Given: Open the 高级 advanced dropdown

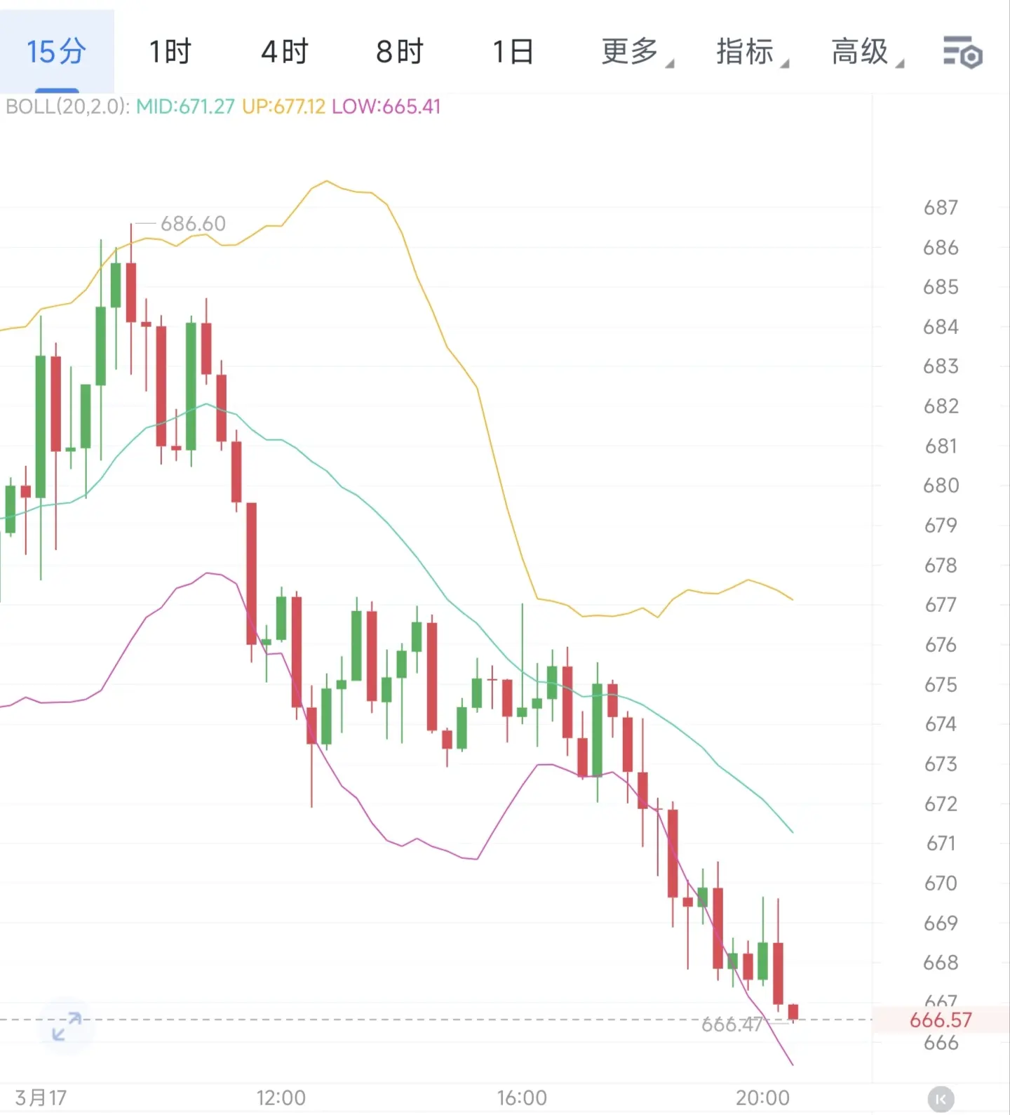Looking at the screenshot, I should click(868, 52).
